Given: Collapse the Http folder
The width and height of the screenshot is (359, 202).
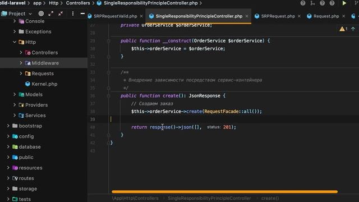Looking at the screenshot, I should [15, 42].
